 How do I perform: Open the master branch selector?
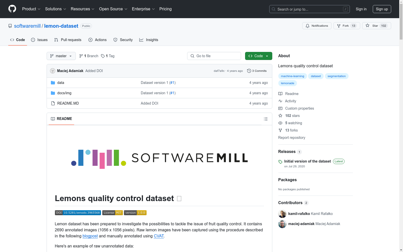tap(61, 56)
